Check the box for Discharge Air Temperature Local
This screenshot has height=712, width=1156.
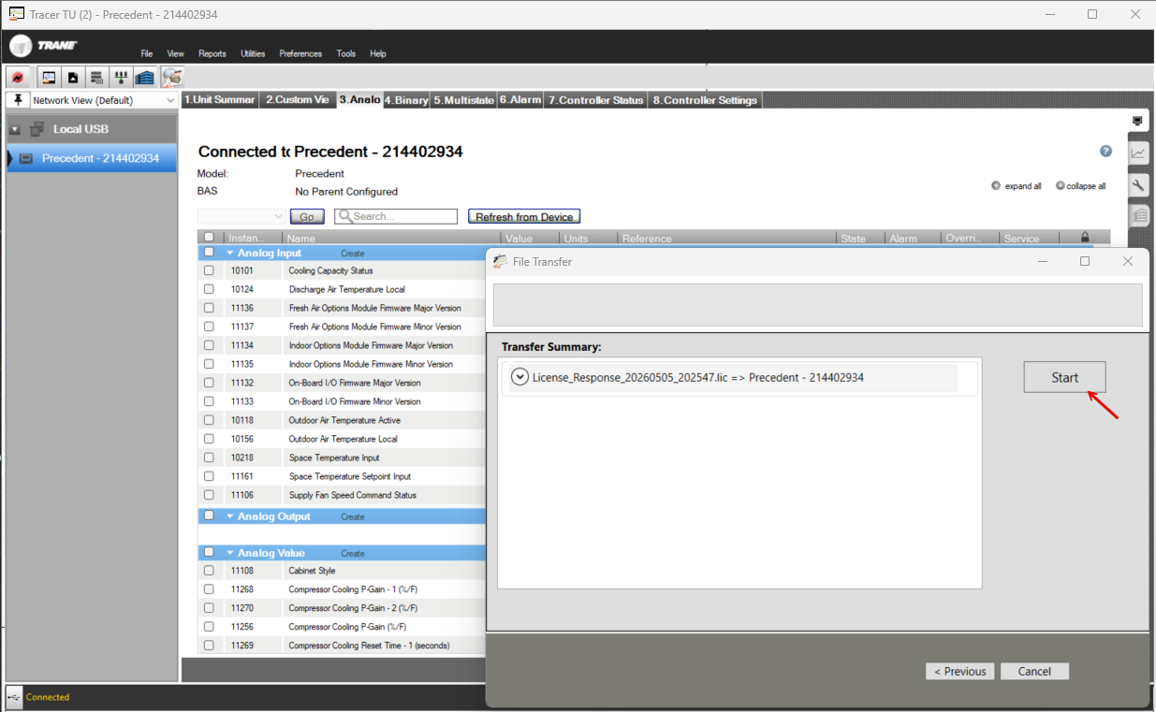[x=209, y=289]
